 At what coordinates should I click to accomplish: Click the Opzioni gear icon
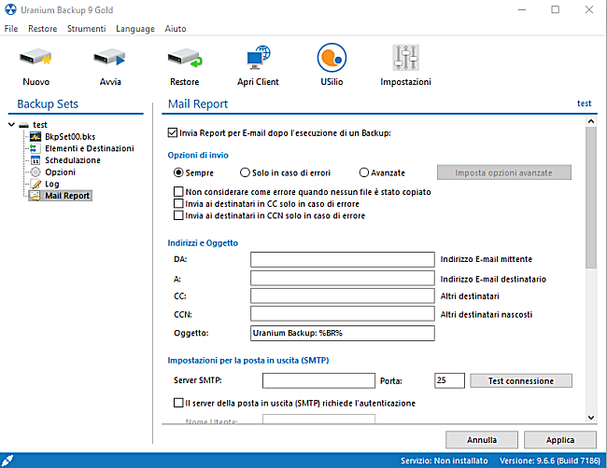click(35, 172)
